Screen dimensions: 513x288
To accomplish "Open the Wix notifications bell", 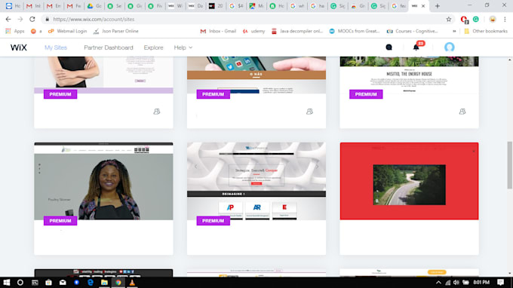I will click(x=416, y=47).
